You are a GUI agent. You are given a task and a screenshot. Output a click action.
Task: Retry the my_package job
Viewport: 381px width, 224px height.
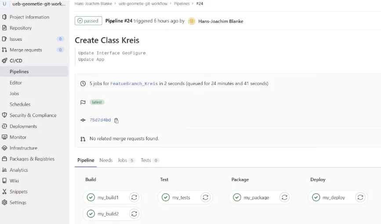tap(284, 197)
